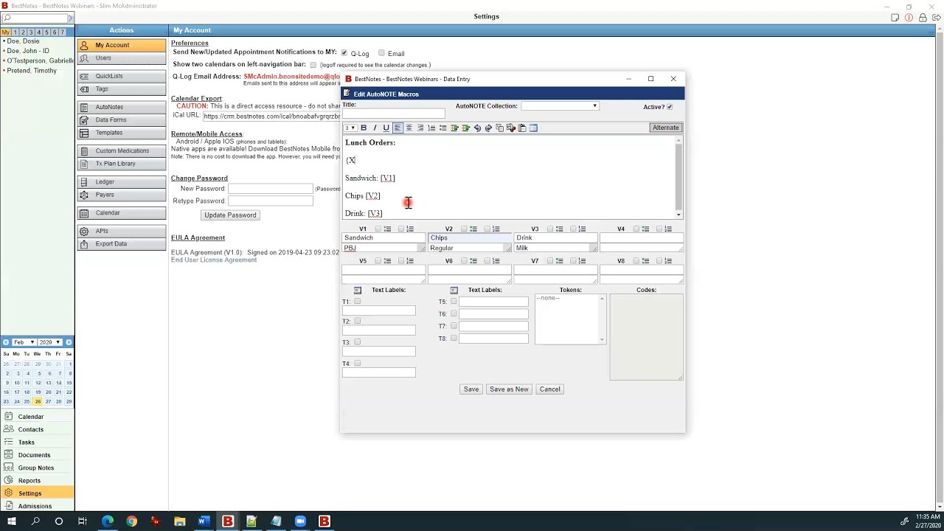Click the Update Password button

coord(230,215)
